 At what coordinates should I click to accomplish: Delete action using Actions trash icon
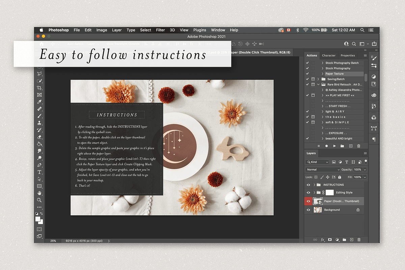coord(358,146)
